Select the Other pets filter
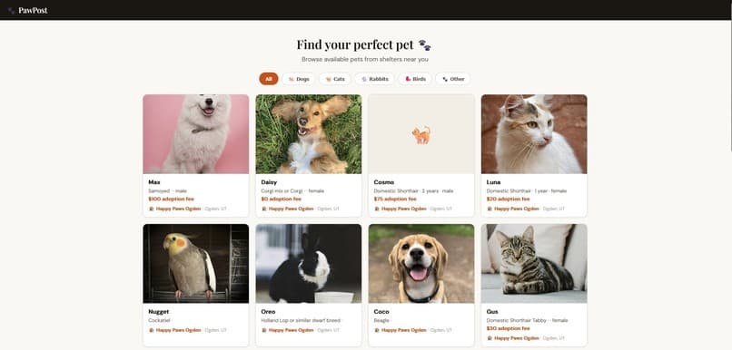732x350 pixels. click(x=453, y=79)
